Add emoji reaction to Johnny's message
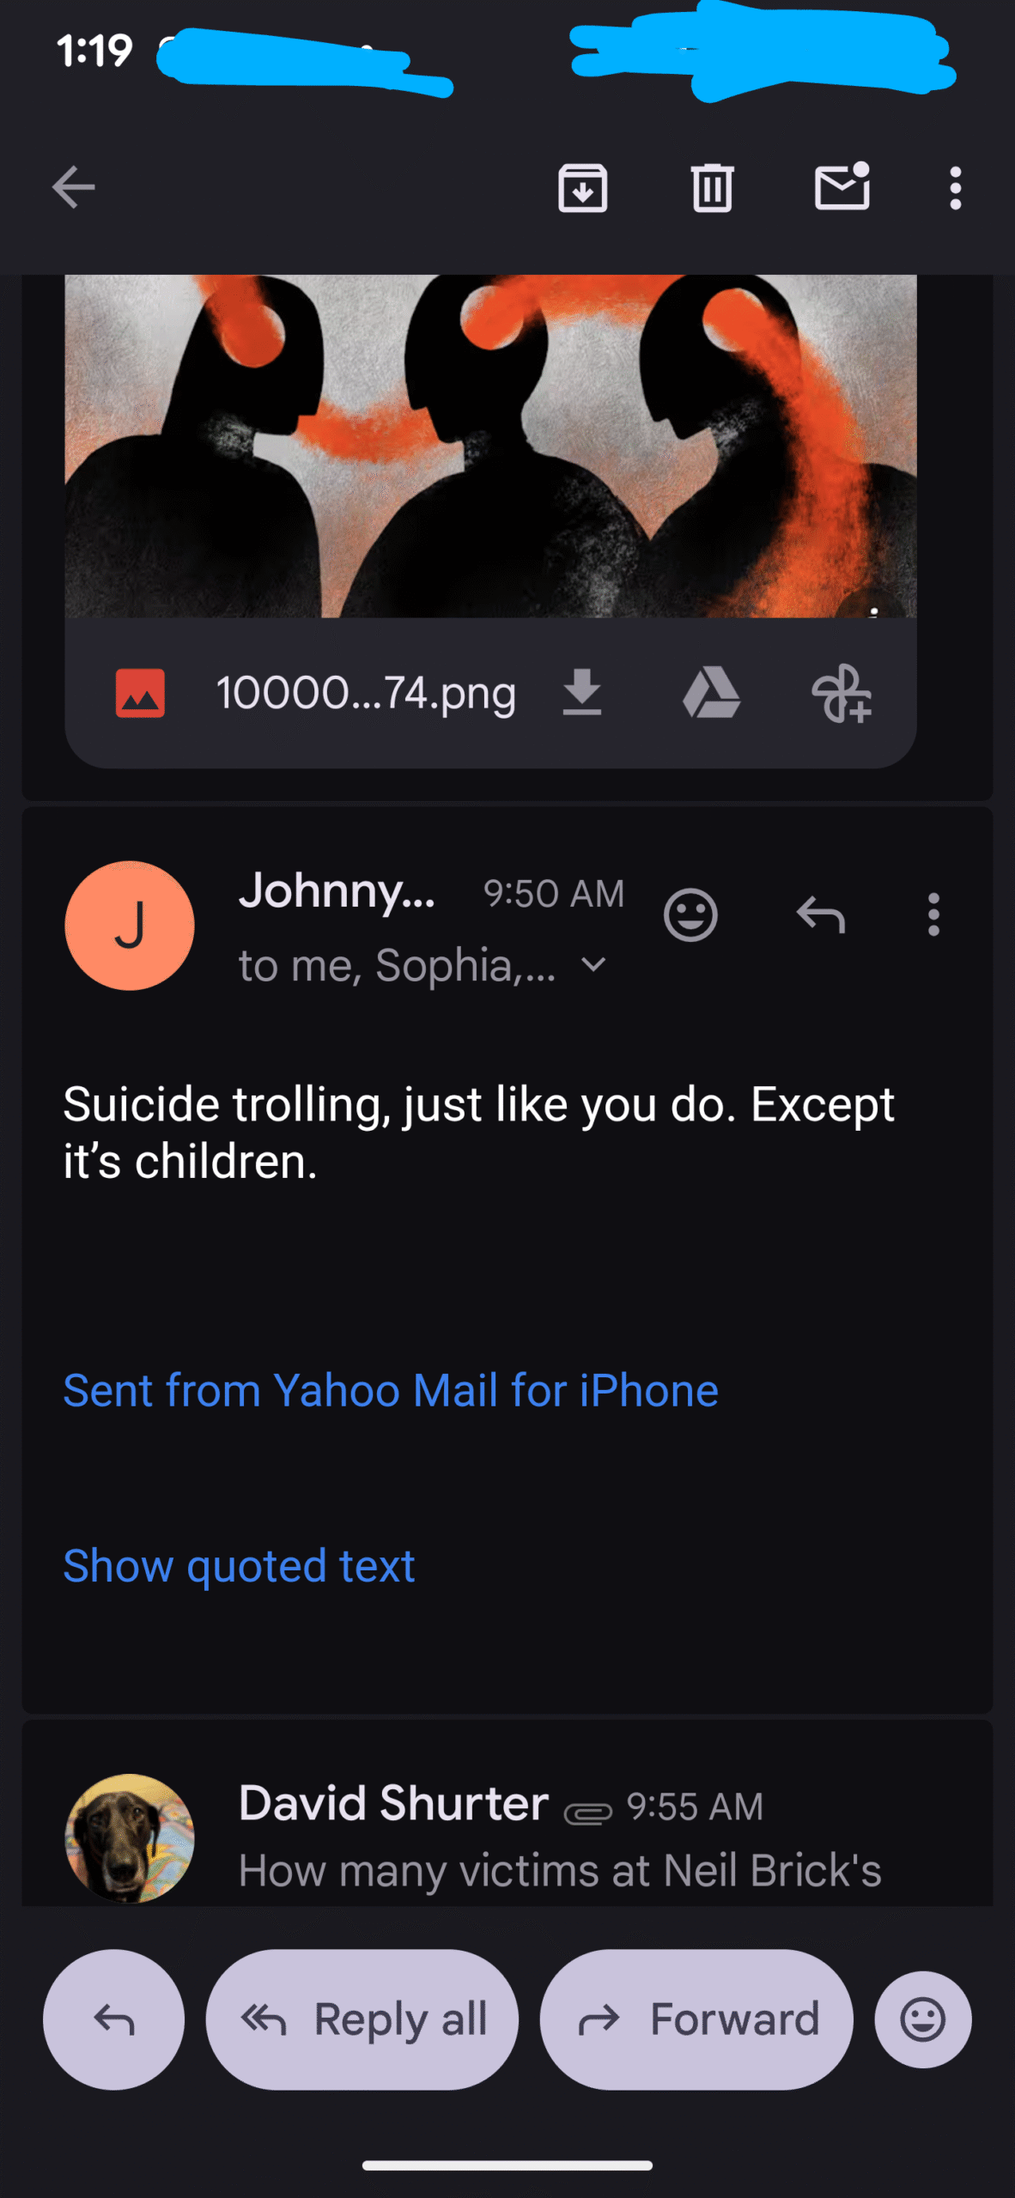Image resolution: width=1015 pixels, height=2198 pixels. [x=690, y=915]
